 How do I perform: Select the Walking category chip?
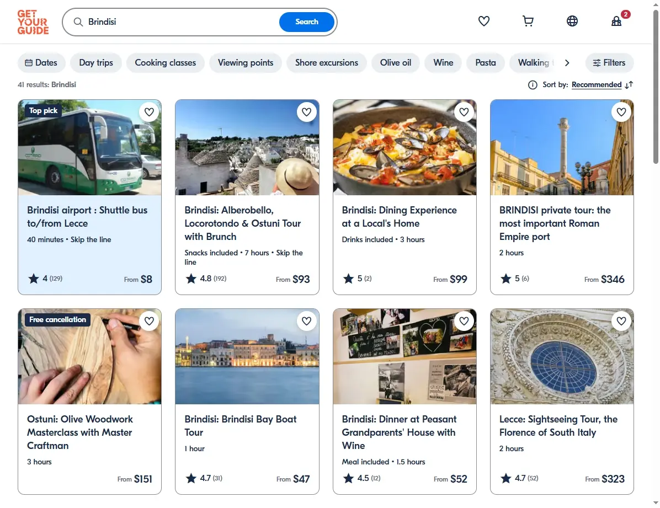click(x=533, y=63)
